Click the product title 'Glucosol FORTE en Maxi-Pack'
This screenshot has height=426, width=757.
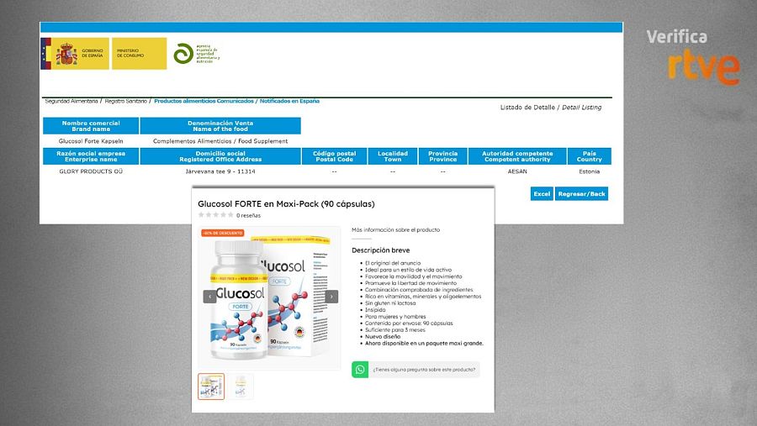click(286, 203)
